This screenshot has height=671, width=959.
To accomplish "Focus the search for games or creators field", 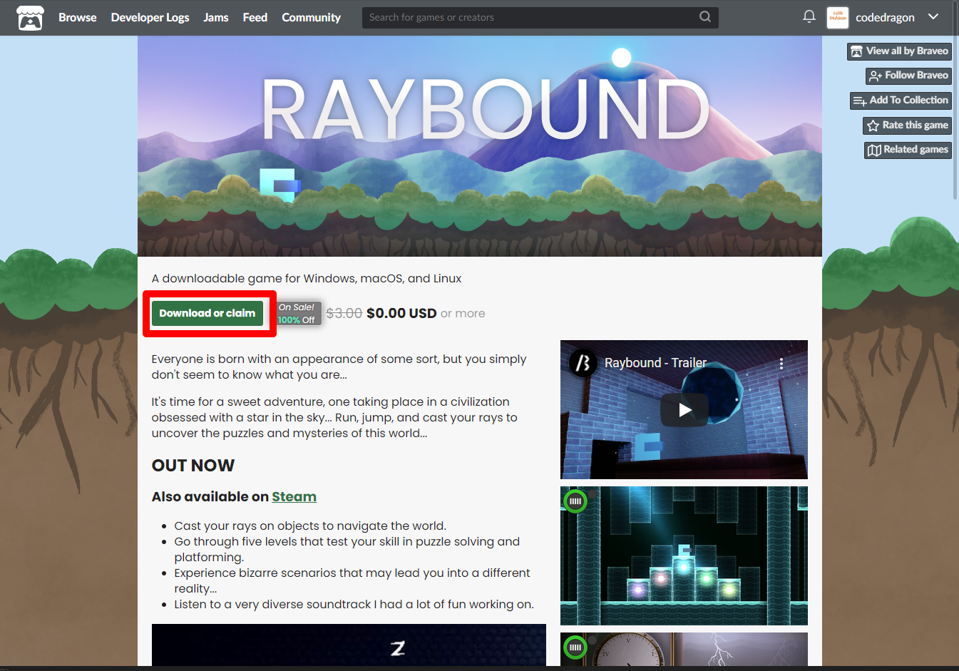I will pos(540,17).
